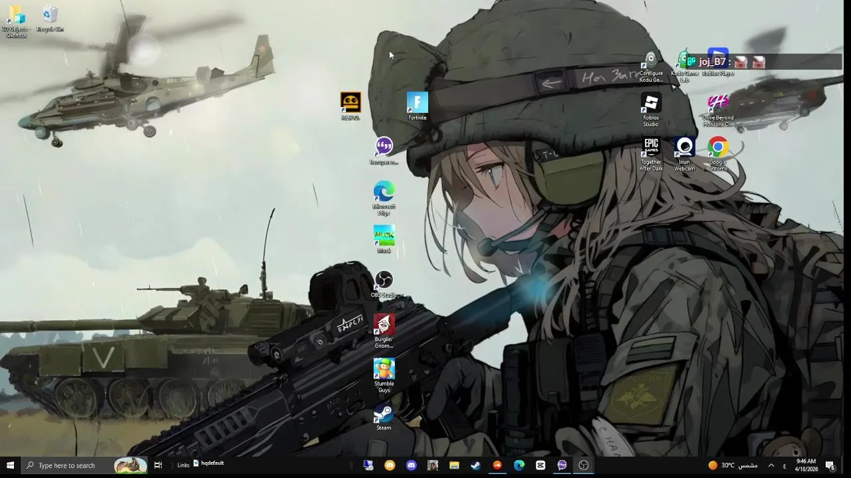Screen dimensions: 851x478
Task: Open the purple Transparent chat shortcut
Action: (x=384, y=151)
